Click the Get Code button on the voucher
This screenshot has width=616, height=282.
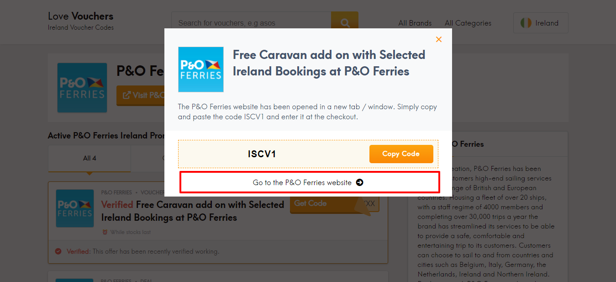click(311, 203)
